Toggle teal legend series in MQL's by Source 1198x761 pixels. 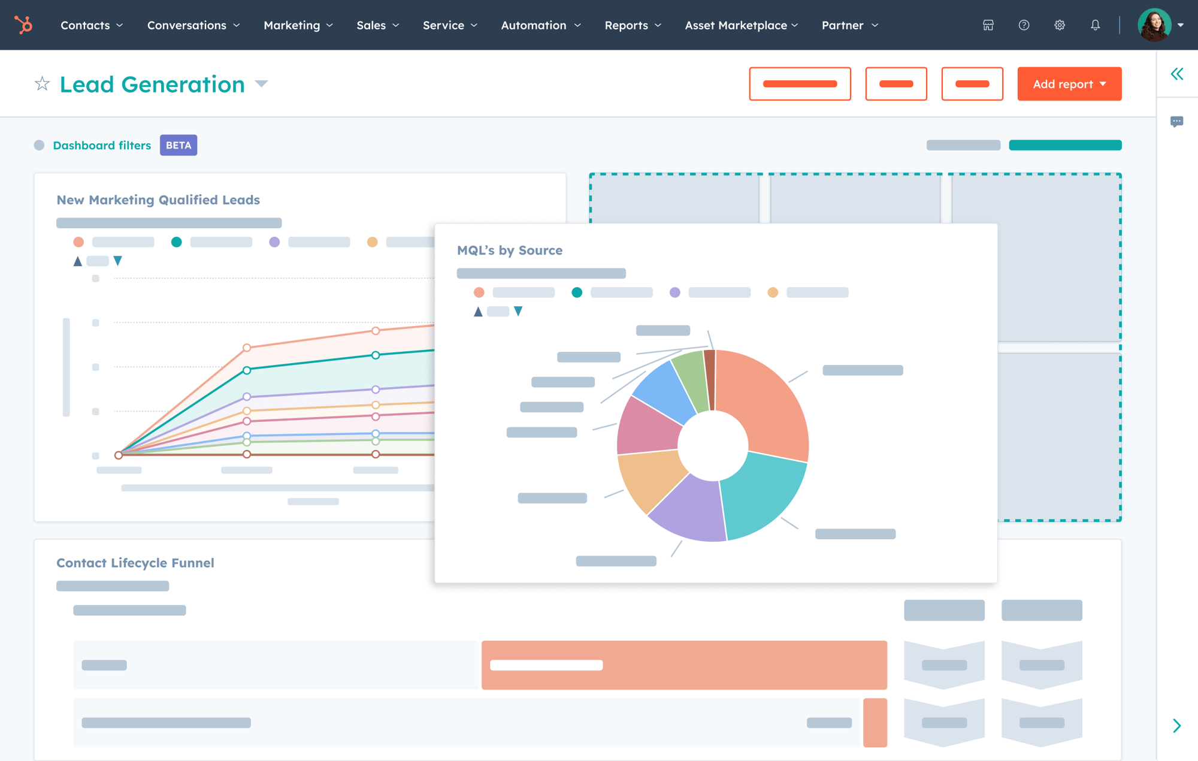click(x=577, y=292)
